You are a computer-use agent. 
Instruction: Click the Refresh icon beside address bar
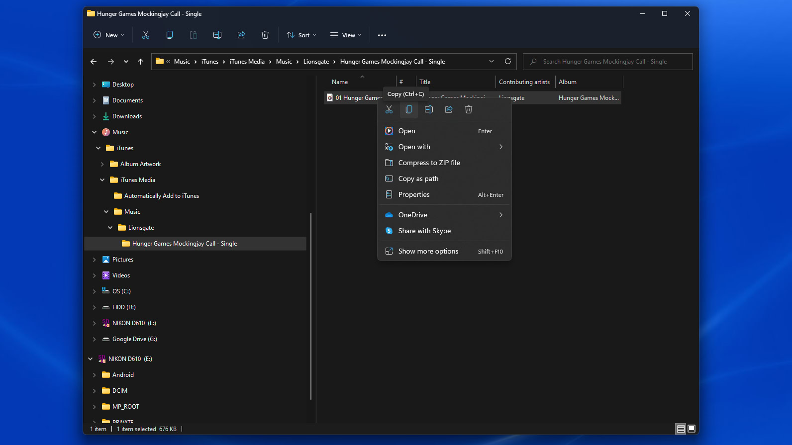[x=508, y=62]
